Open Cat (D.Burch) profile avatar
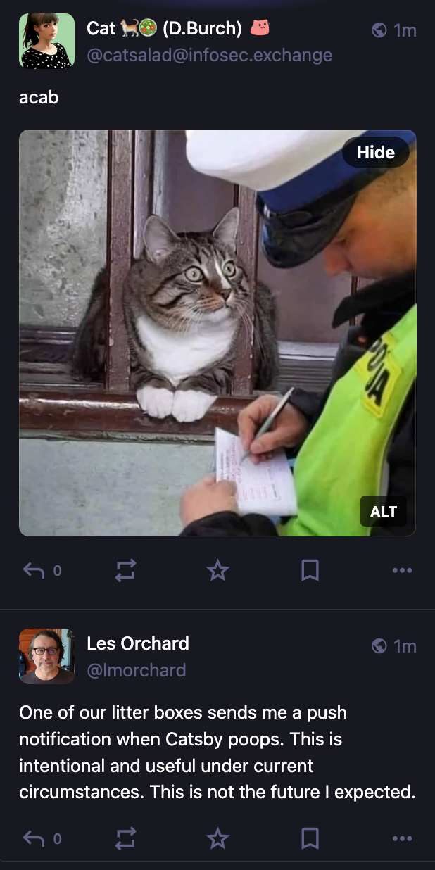This screenshot has height=870, width=435. [x=46, y=41]
